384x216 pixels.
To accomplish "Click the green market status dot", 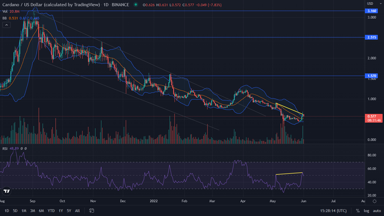I will (136, 4).
